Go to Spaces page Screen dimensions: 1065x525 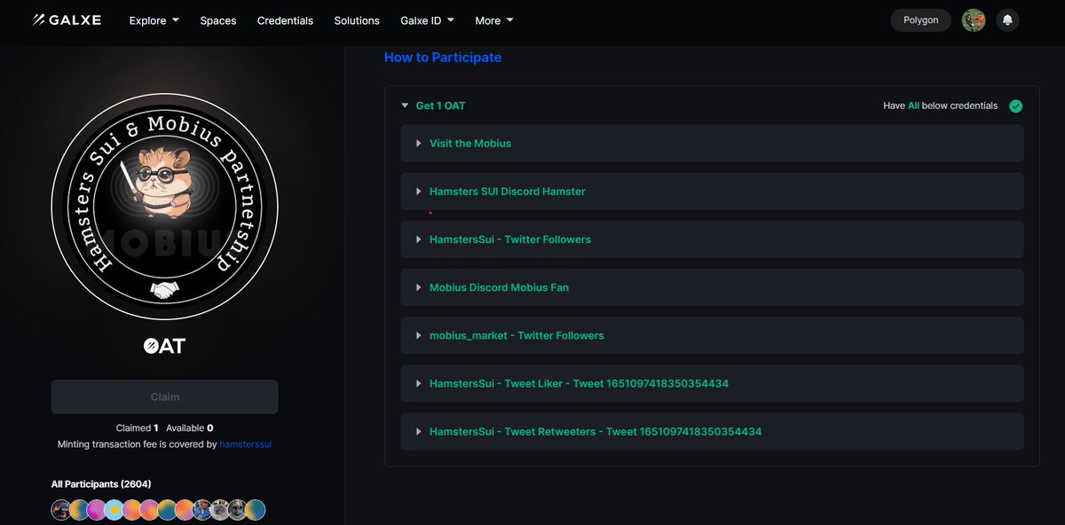218,20
